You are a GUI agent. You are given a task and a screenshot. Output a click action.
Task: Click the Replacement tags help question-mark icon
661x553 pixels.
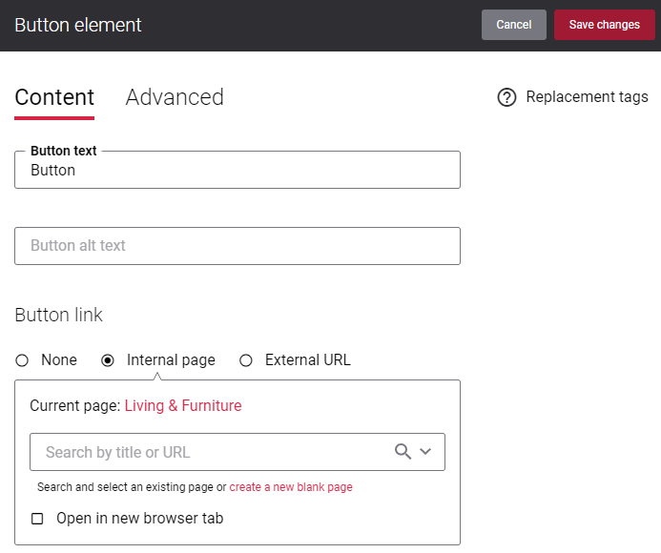pyautogui.click(x=506, y=97)
